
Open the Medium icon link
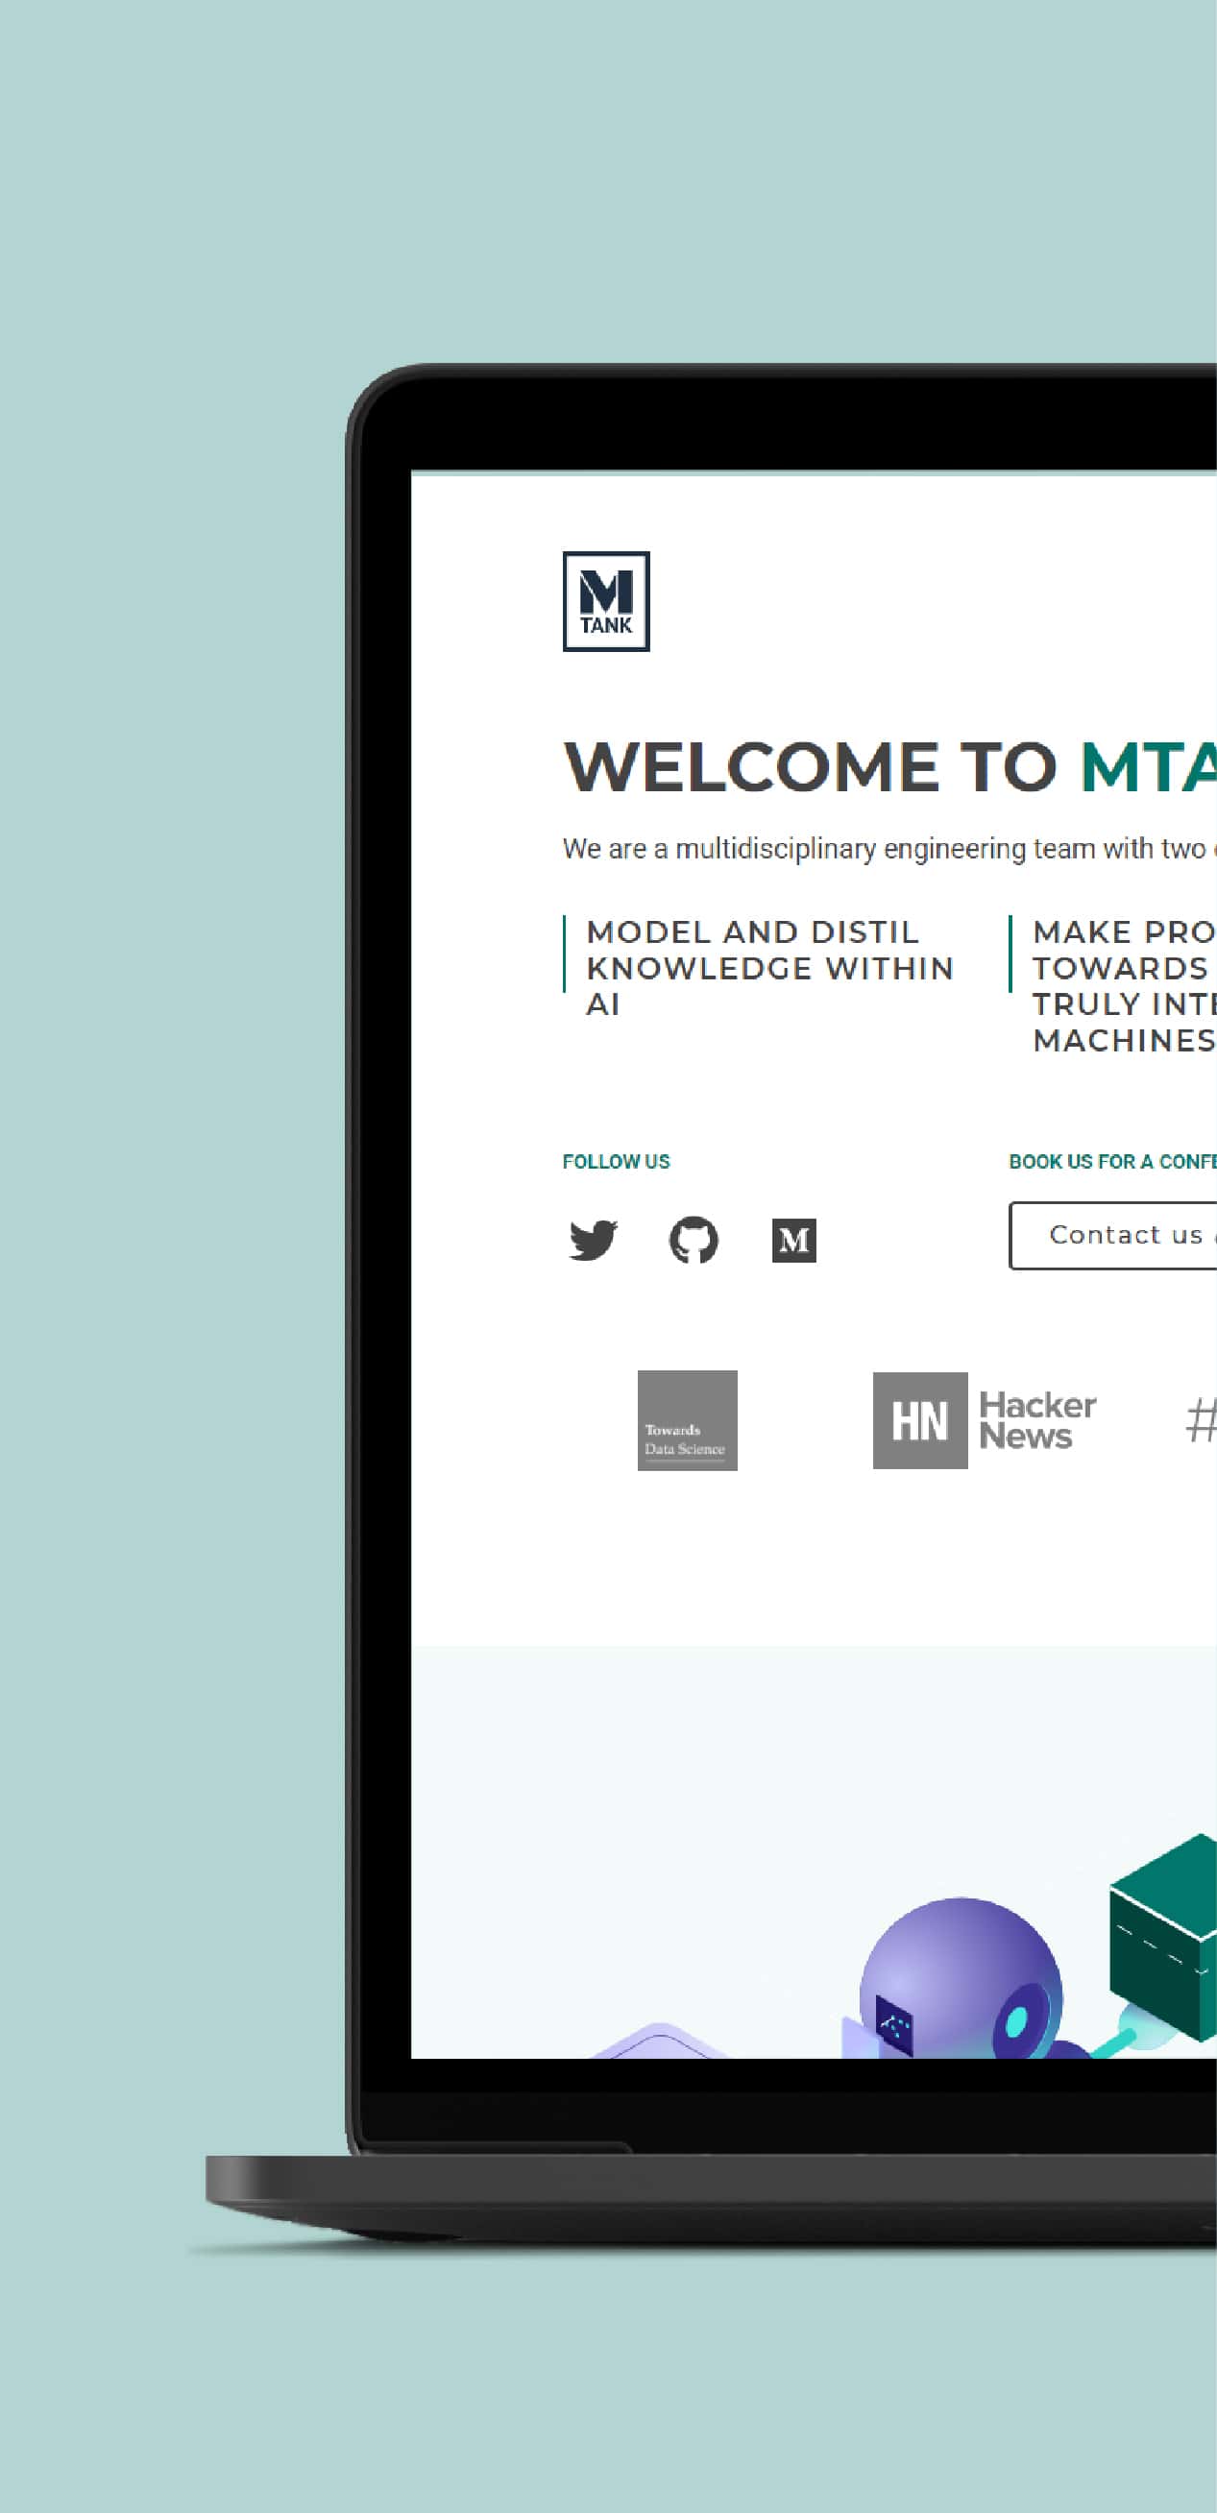pos(794,1241)
